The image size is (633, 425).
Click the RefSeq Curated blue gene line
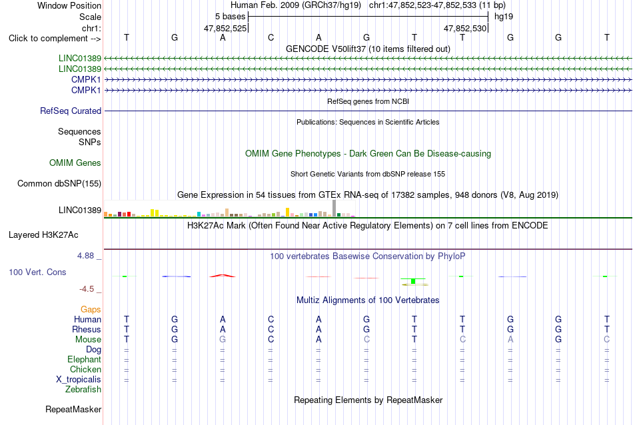[x=368, y=111]
